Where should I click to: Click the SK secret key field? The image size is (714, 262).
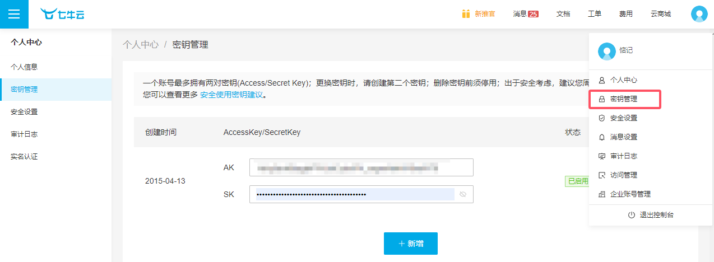click(x=361, y=194)
